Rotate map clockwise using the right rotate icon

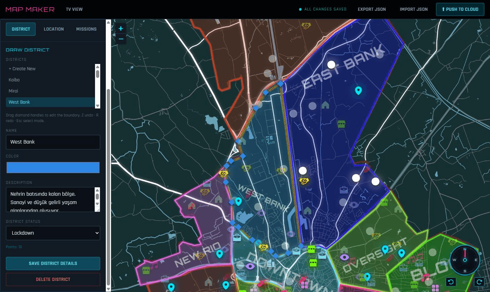coord(479,282)
